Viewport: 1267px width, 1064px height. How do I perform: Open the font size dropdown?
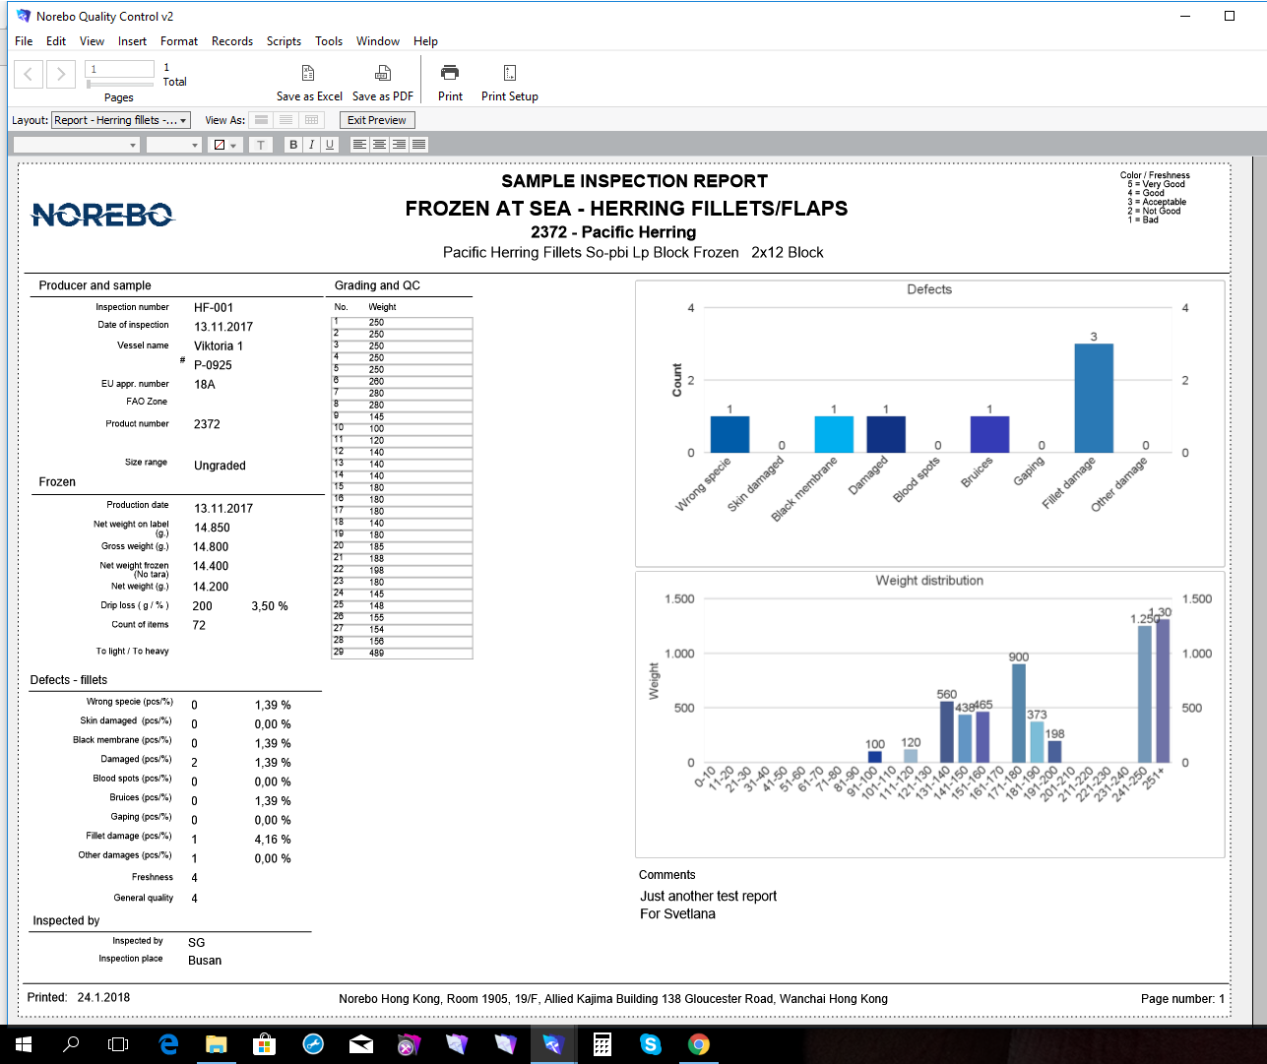click(173, 145)
